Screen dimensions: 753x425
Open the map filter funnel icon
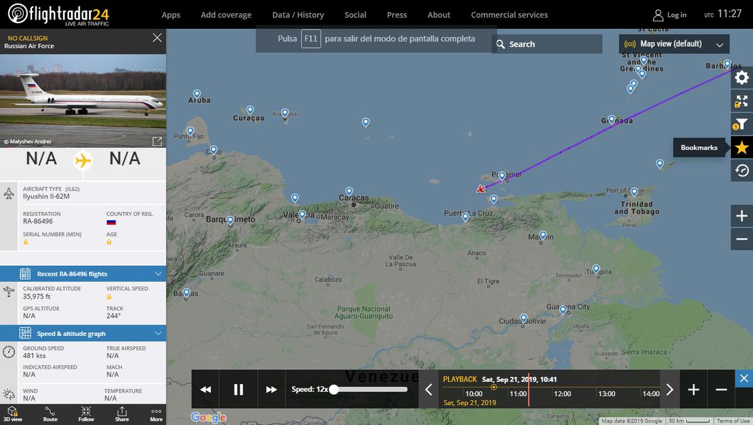742,124
